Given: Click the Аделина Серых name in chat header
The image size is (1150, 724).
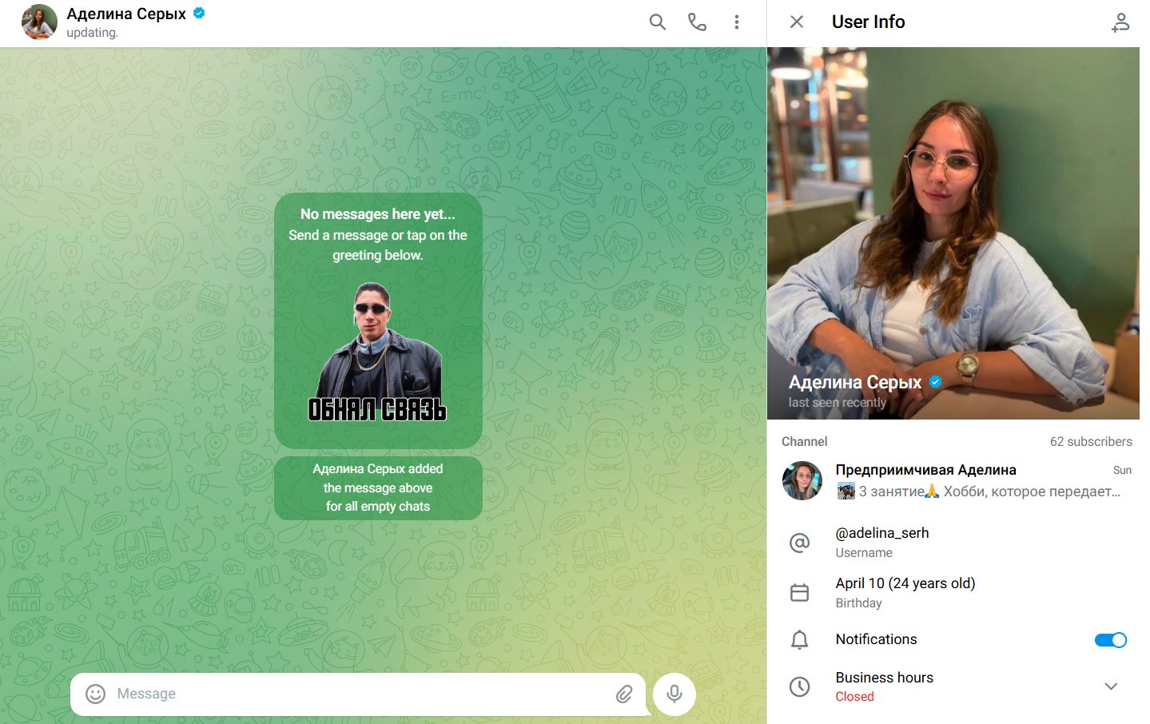Looking at the screenshot, I should click(126, 14).
